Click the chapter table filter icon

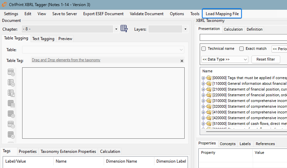pyautogui.click(x=124, y=29)
